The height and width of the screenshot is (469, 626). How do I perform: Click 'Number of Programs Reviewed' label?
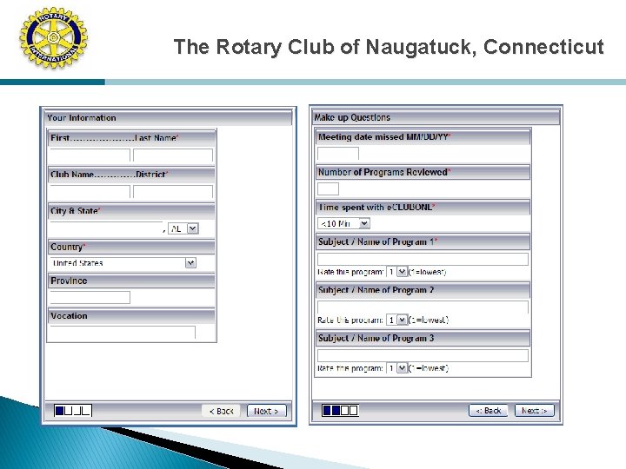[383, 172]
